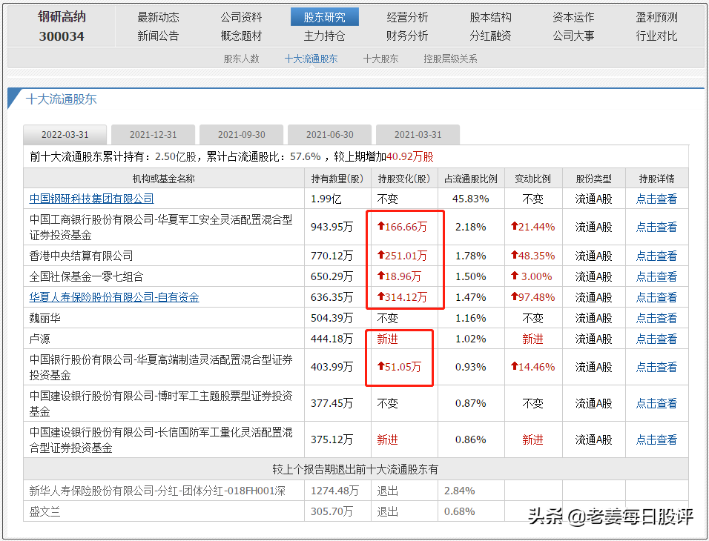Click 点击查看 for 香港中央结算有限公司
The image size is (709, 541).
click(656, 256)
